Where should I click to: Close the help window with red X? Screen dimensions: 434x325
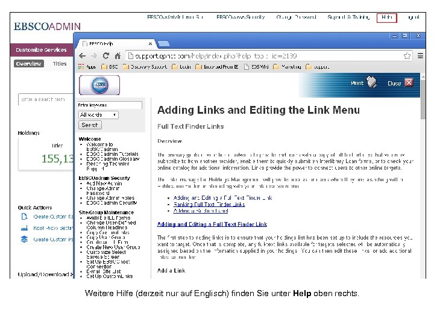pyautogui.click(x=409, y=82)
